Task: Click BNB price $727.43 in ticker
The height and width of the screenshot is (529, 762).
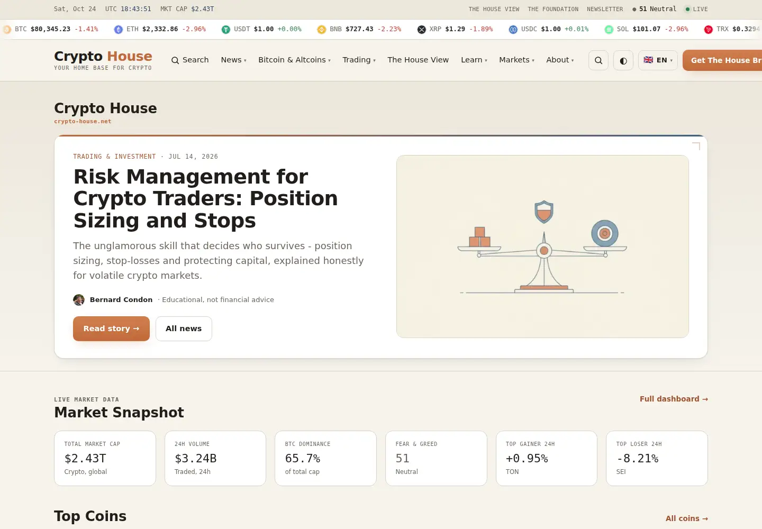Action: point(359,29)
